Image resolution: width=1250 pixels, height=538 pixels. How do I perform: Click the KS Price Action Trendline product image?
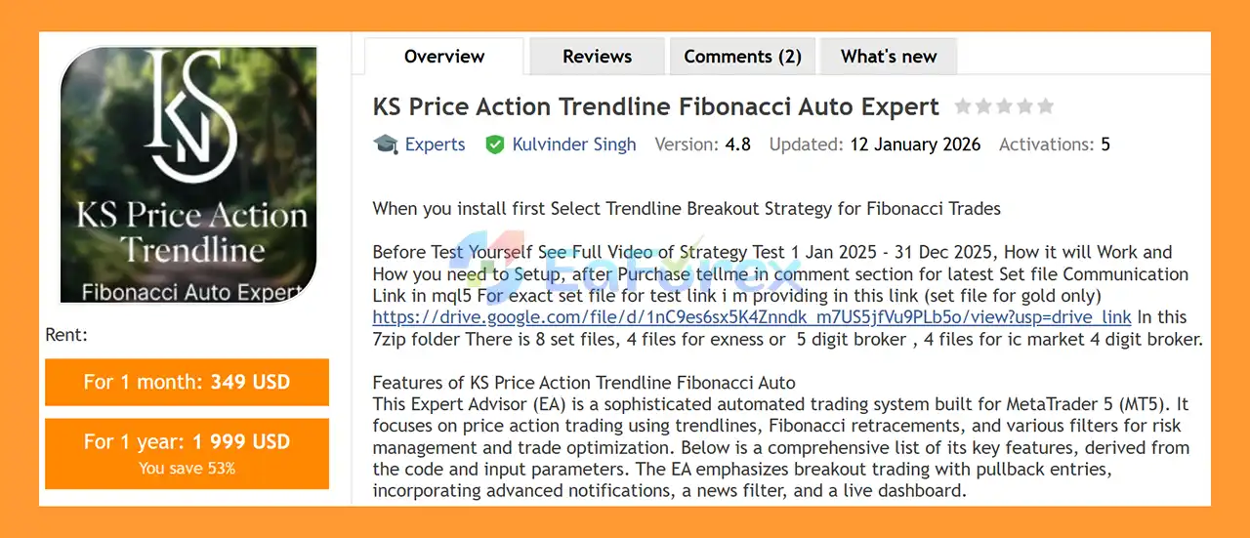pyautogui.click(x=188, y=176)
